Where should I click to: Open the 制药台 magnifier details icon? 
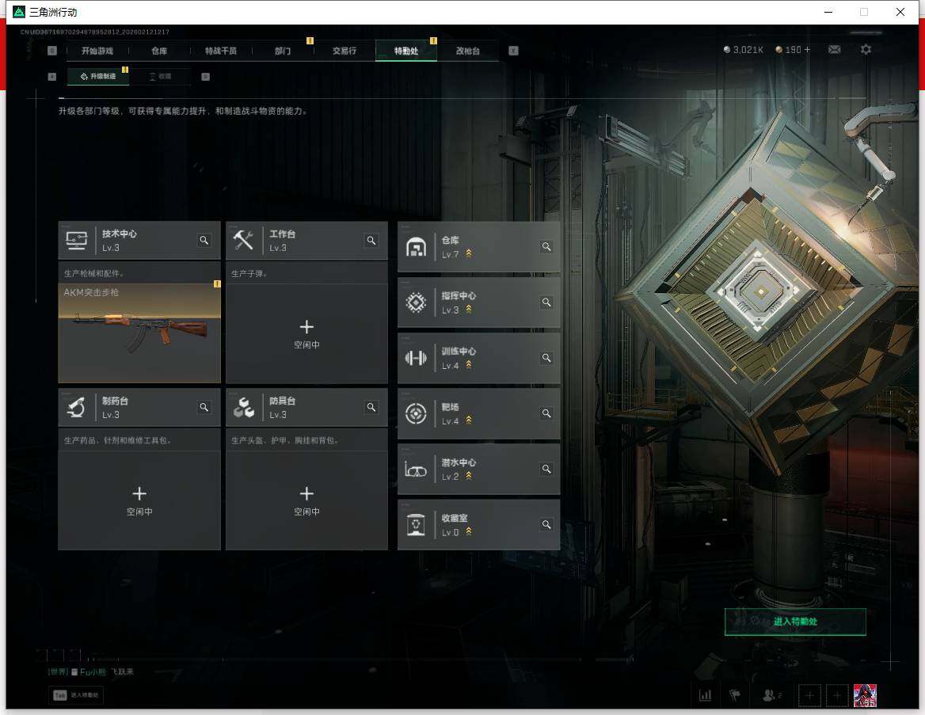pyautogui.click(x=204, y=407)
